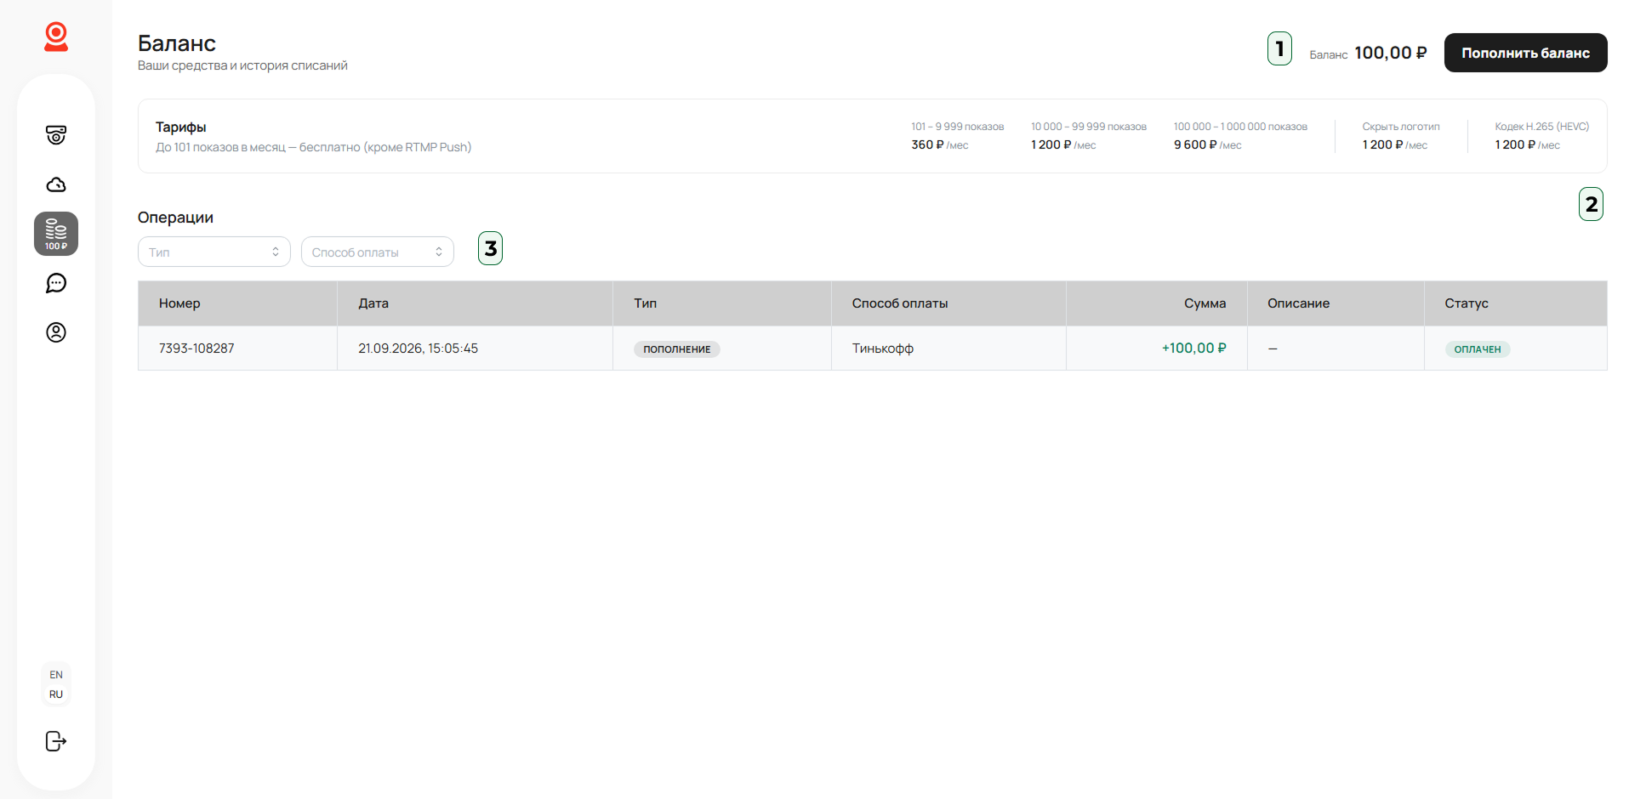
Task: Click the 10 000 – 99 999 показов tariff label
Action: 1089,127
